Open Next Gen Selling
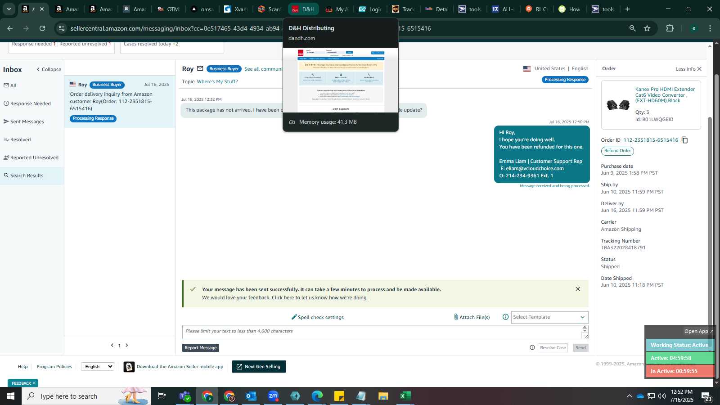This screenshot has height=405, width=720. 259,367
